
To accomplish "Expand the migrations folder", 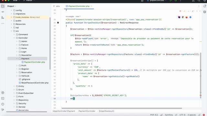I will click(11, 14).
